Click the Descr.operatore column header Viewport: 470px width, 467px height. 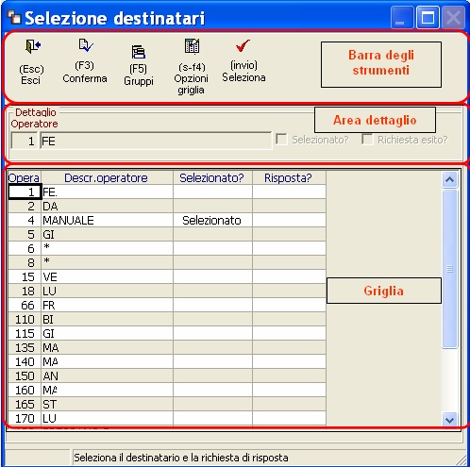point(107,178)
